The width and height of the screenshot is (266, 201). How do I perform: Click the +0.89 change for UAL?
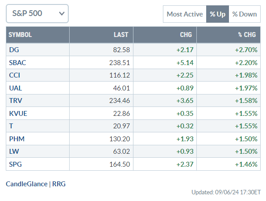point(185,88)
